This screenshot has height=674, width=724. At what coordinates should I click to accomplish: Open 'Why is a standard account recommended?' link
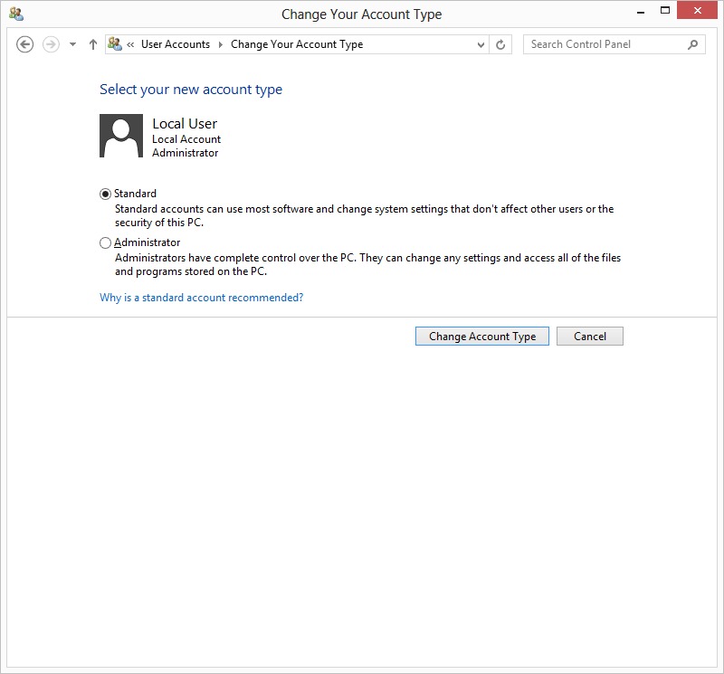[201, 298]
